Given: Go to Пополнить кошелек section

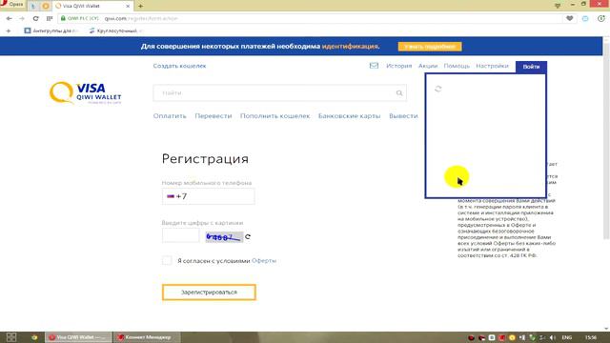Looking at the screenshot, I should click(x=275, y=116).
